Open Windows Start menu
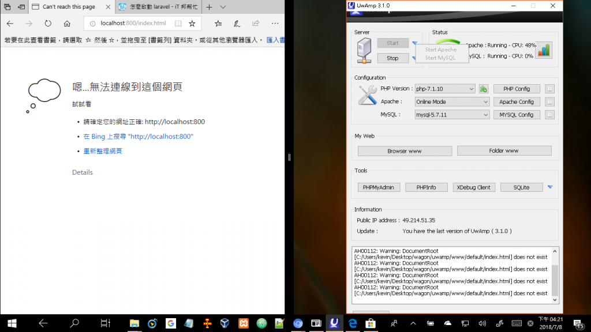The width and height of the screenshot is (591, 332). point(12,323)
